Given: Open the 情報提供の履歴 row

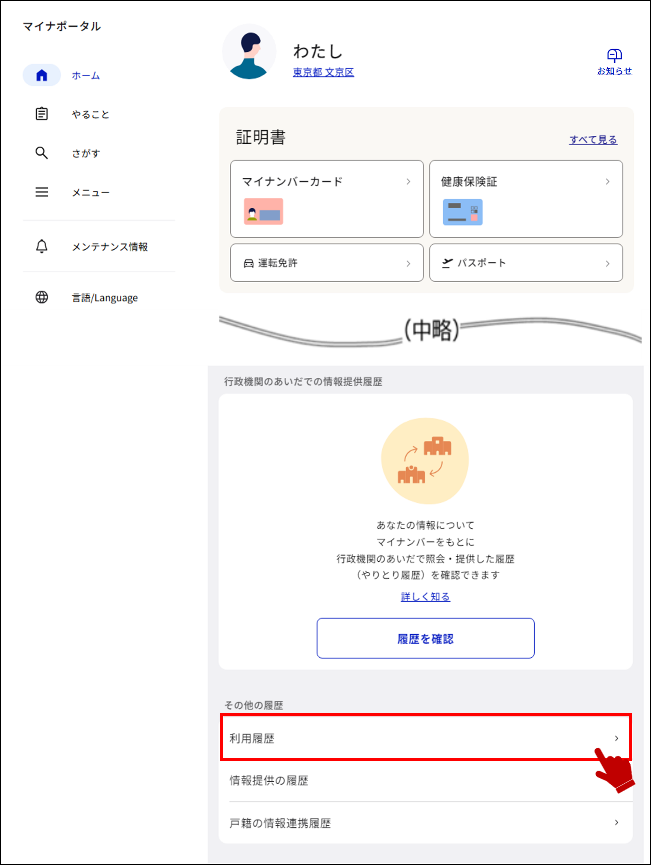Looking at the screenshot, I should 426,781.
